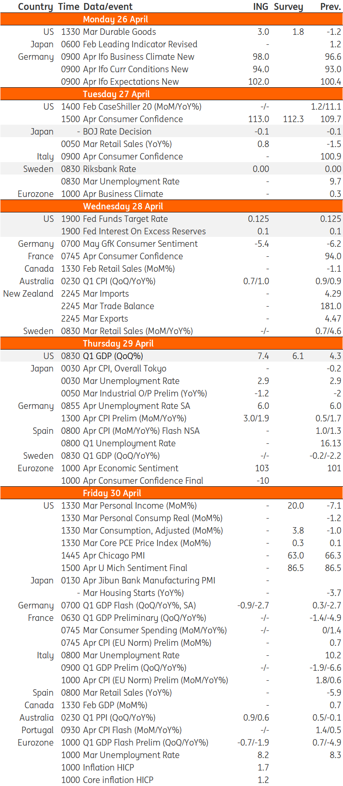Select Core inflation HICP row
This screenshot has height=786, width=343.
click(171, 780)
